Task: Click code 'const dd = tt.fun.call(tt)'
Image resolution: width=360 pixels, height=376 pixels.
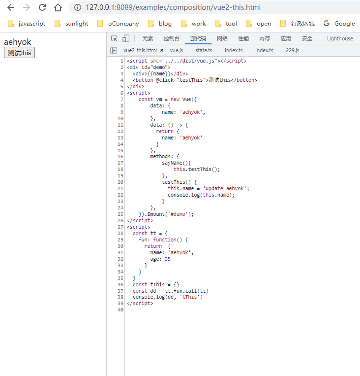Action: point(171,291)
